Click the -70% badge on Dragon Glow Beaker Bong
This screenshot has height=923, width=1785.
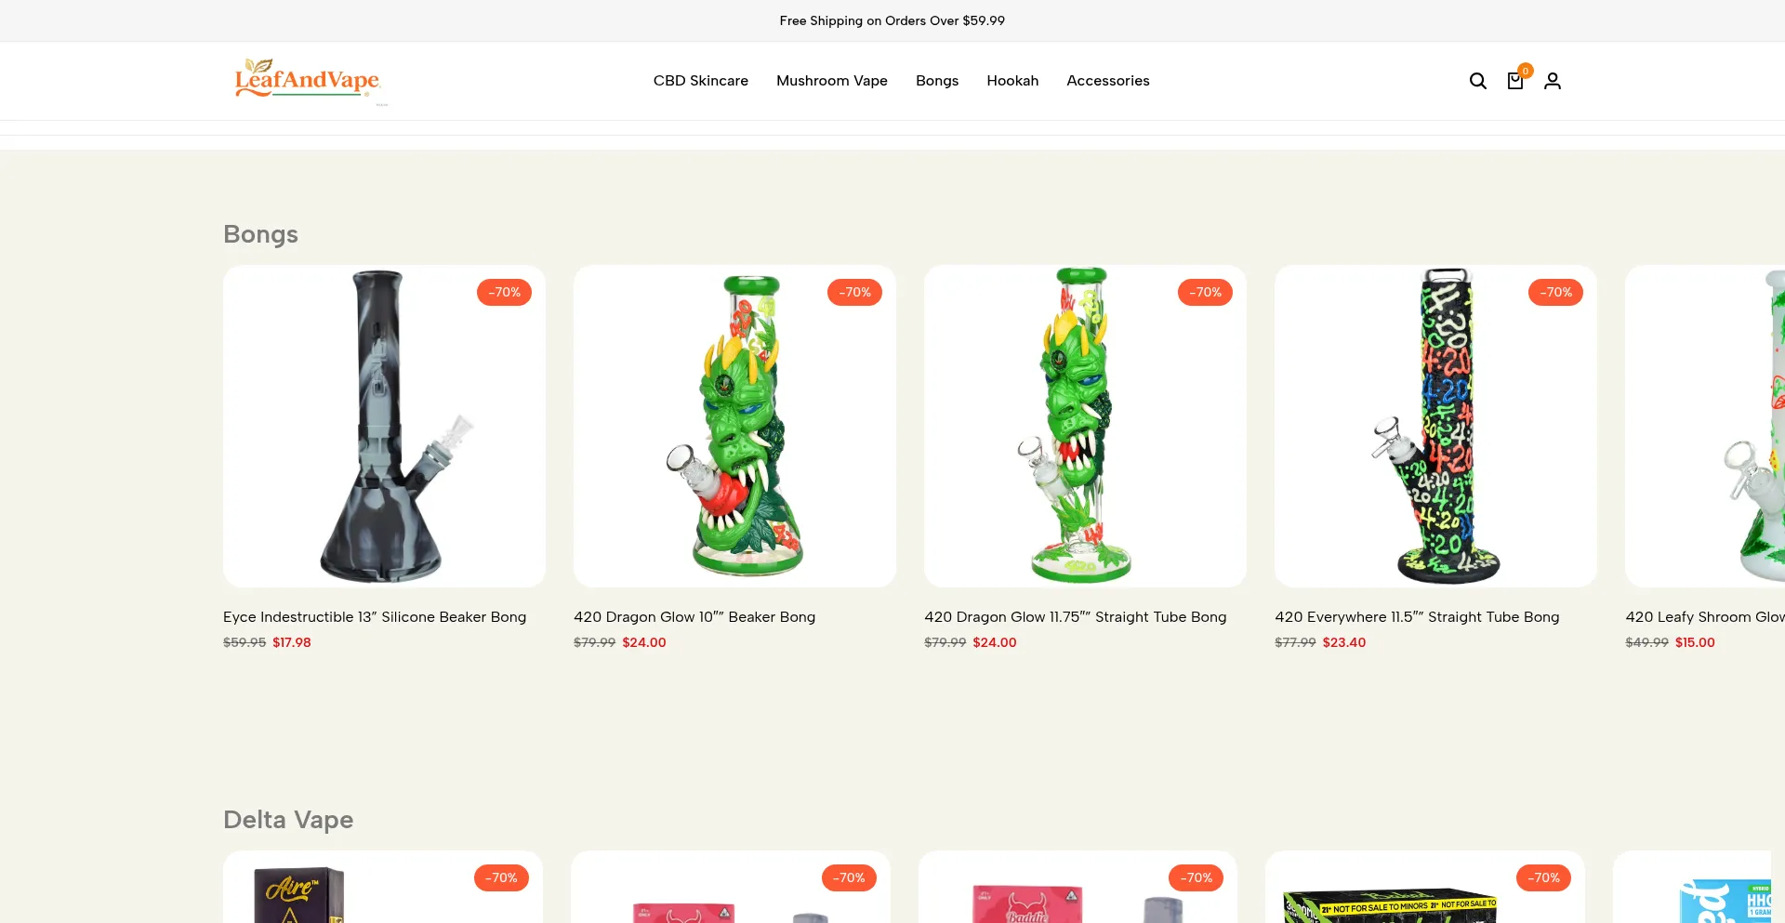(854, 292)
